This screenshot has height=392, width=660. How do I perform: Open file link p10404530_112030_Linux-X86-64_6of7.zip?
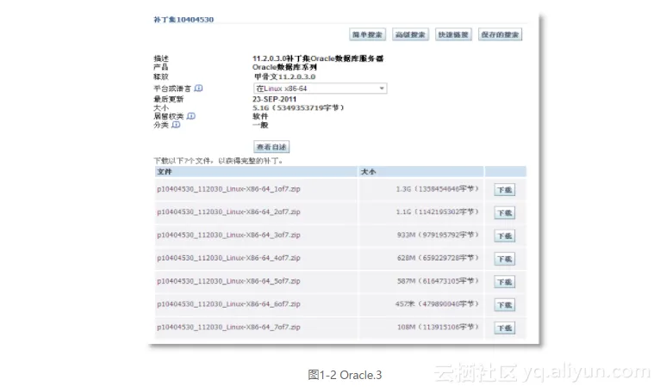pyautogui.click(x=228, y=303)
